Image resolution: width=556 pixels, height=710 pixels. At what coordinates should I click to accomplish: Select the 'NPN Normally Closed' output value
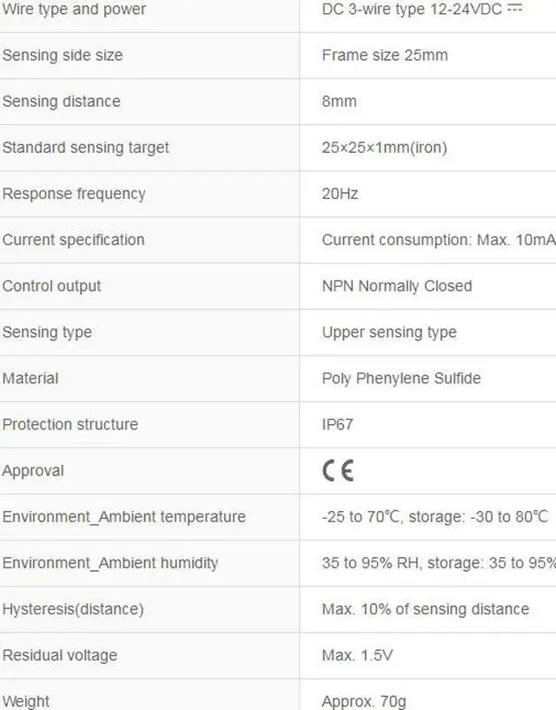397,285
